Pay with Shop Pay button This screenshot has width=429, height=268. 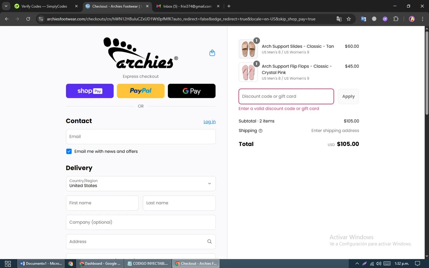pyautogui.click(x=90, y=91)
